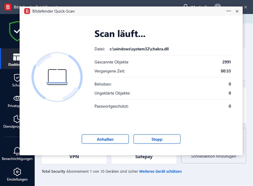Click the scanned file path chakra.dll

[x=139, y=49]
